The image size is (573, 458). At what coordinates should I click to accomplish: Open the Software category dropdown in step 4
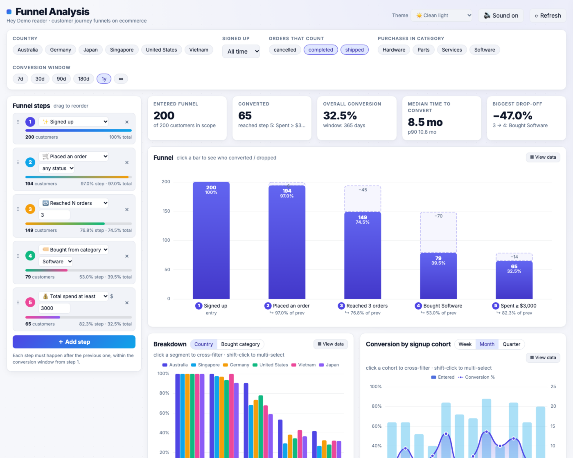click(x=56, y=262)
